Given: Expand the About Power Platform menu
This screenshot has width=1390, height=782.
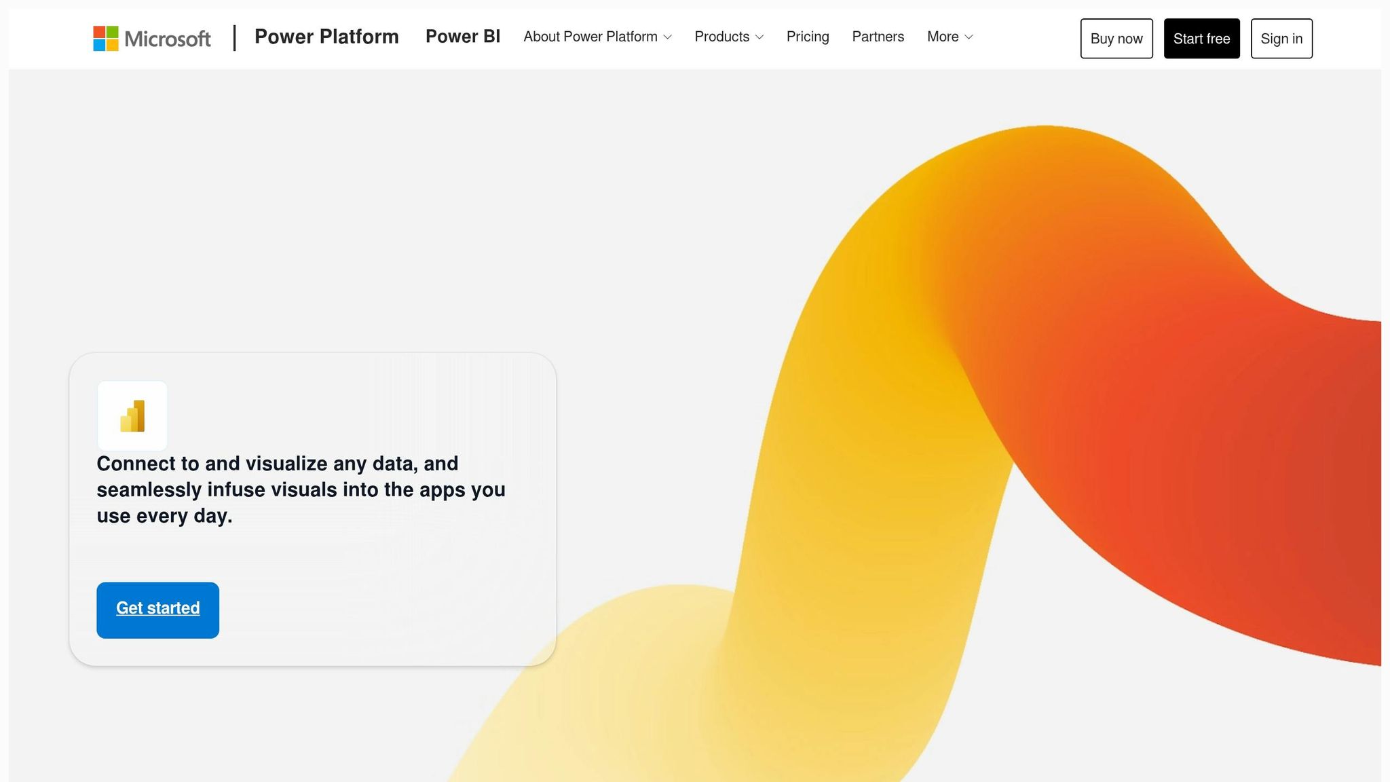Looking at the screenshot, I should pos(597,37).
